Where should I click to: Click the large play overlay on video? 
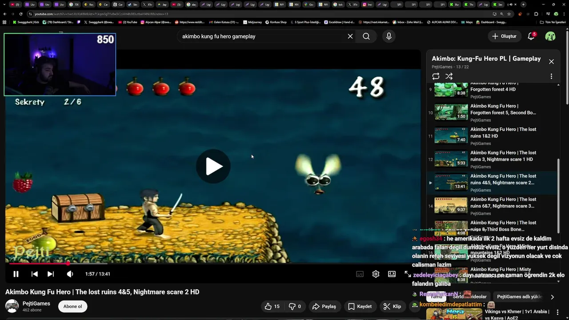(213, 166)
